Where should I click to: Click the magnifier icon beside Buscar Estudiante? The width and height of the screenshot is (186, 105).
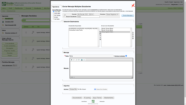tap(65, 15)
